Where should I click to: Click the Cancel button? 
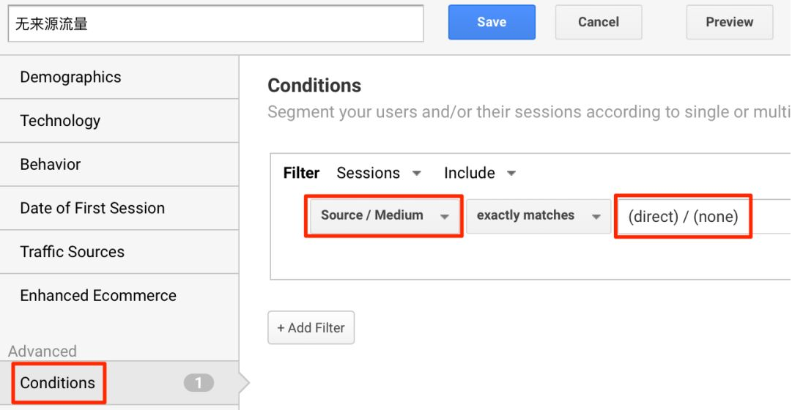pos(598,22)
